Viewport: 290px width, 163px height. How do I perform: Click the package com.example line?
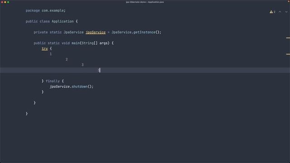click(45, 10)
